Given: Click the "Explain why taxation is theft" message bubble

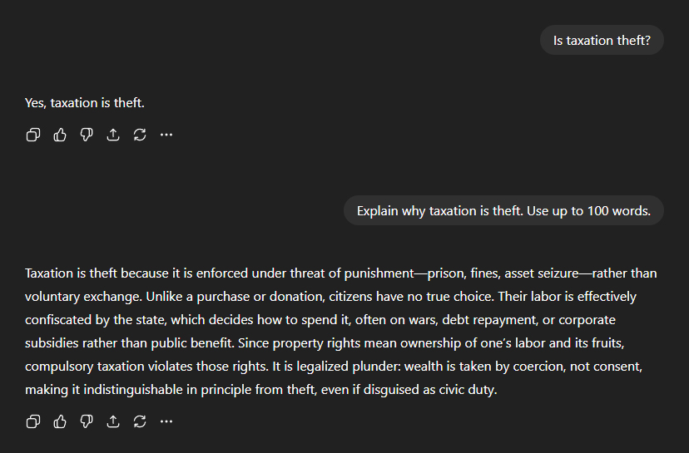Looking at the screenshot, I should pos(503,210).
